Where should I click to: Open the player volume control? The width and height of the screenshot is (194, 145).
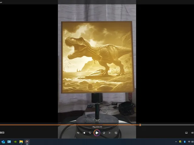[192, 133]
